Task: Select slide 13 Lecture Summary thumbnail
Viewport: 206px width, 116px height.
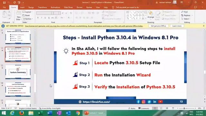Action: [x=18, y=72]
